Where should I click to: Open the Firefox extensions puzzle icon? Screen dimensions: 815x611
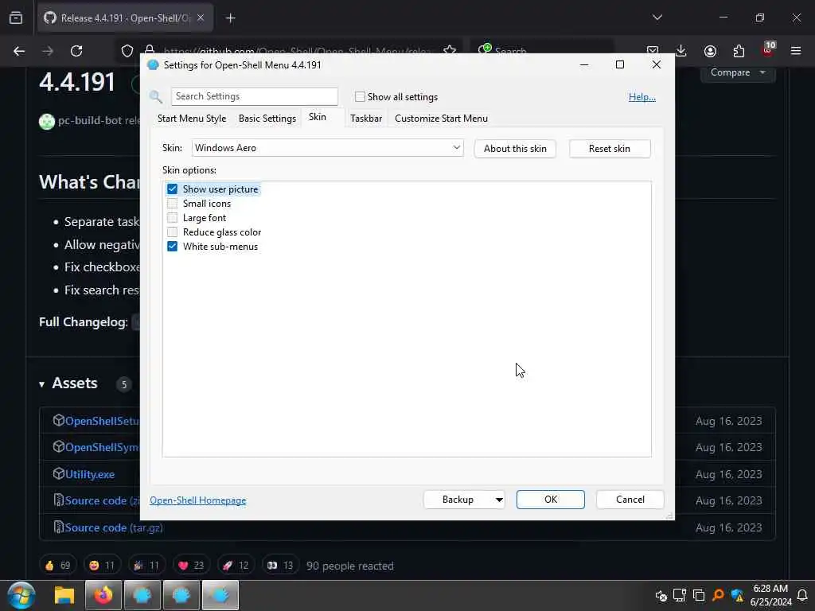pos(739,51)
